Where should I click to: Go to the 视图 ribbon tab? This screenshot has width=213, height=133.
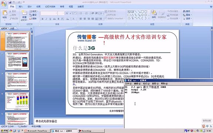pyautogui.click(x=71, y=7)
